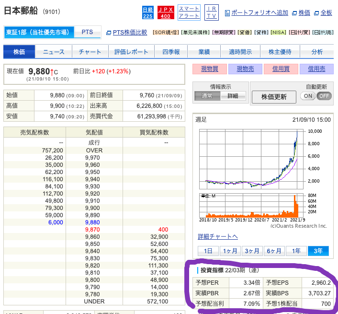Turn 自動更新 OFF
338x314 pixels.
pyautogui.click(x=324, y=96)
